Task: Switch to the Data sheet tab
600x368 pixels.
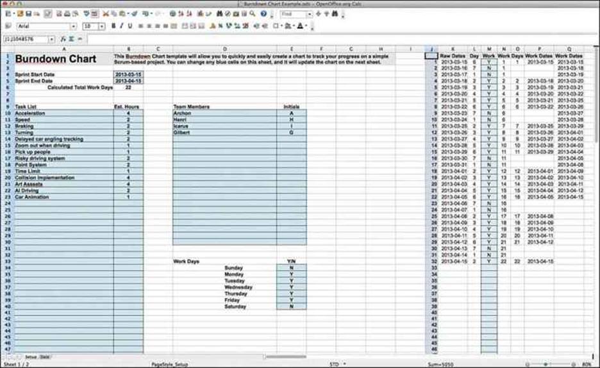Action: [x=45, y=356]
